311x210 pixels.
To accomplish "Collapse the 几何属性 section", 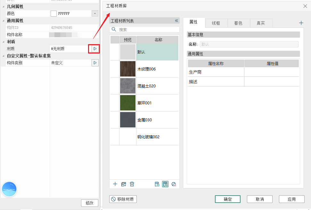I will coord(3,7).
